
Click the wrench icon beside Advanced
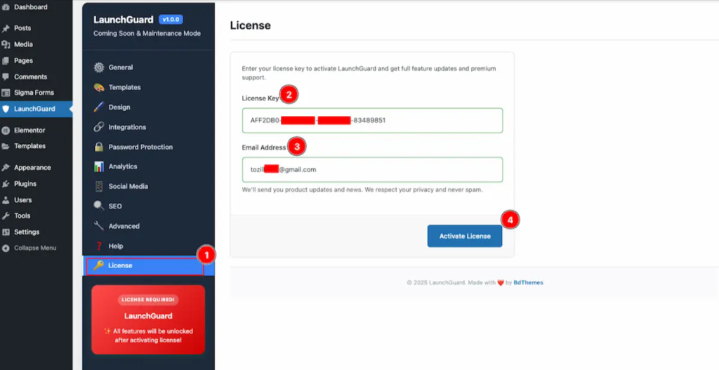[99, 226]
